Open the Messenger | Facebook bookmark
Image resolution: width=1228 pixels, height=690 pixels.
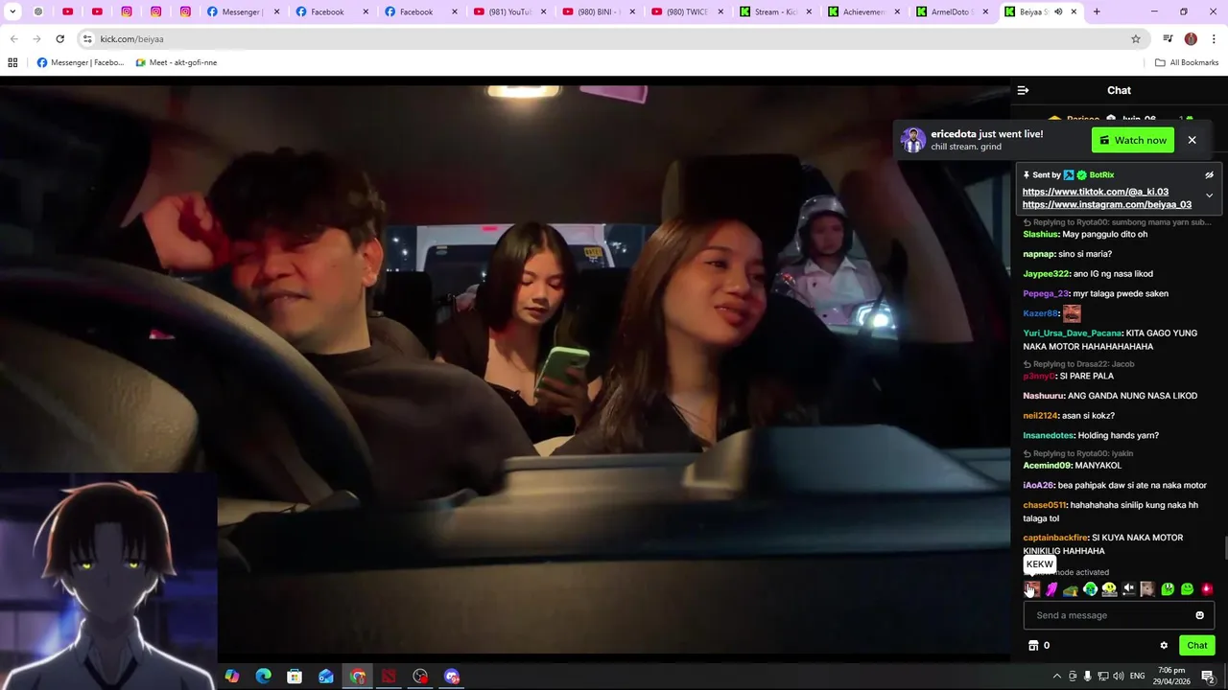(x=81, y=62)
